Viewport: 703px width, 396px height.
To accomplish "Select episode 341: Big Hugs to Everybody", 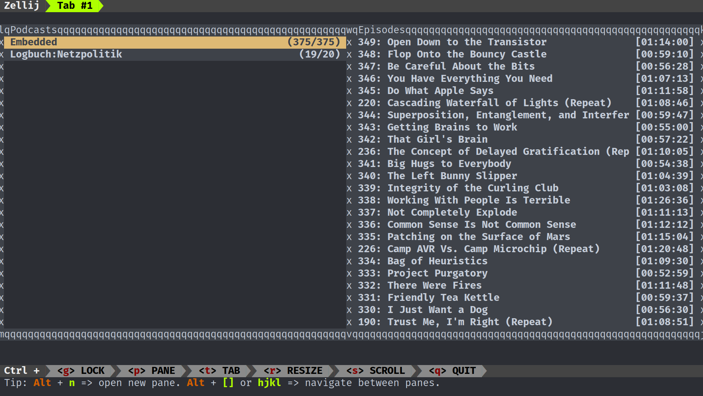I will point(525,164).
